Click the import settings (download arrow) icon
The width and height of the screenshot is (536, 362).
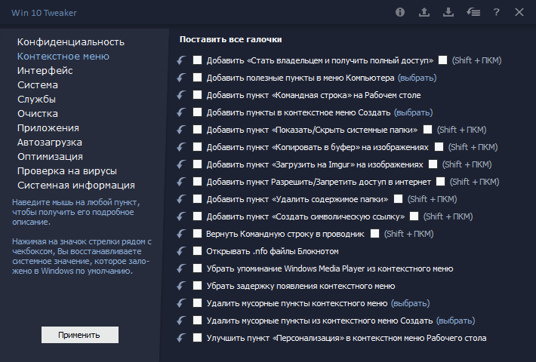click(448, 13)
